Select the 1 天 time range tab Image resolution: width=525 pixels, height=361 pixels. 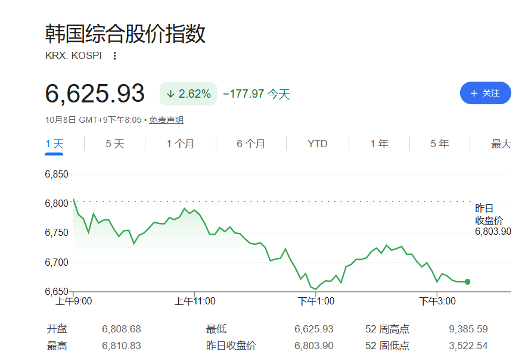click(54, 144)
